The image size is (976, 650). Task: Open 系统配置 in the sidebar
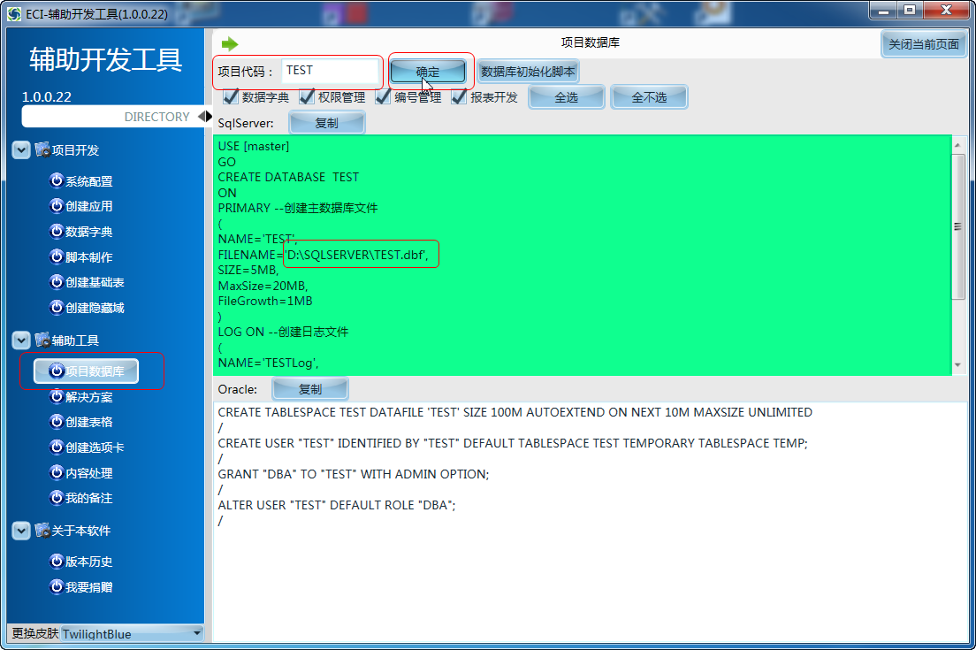[x=88, y=181]
